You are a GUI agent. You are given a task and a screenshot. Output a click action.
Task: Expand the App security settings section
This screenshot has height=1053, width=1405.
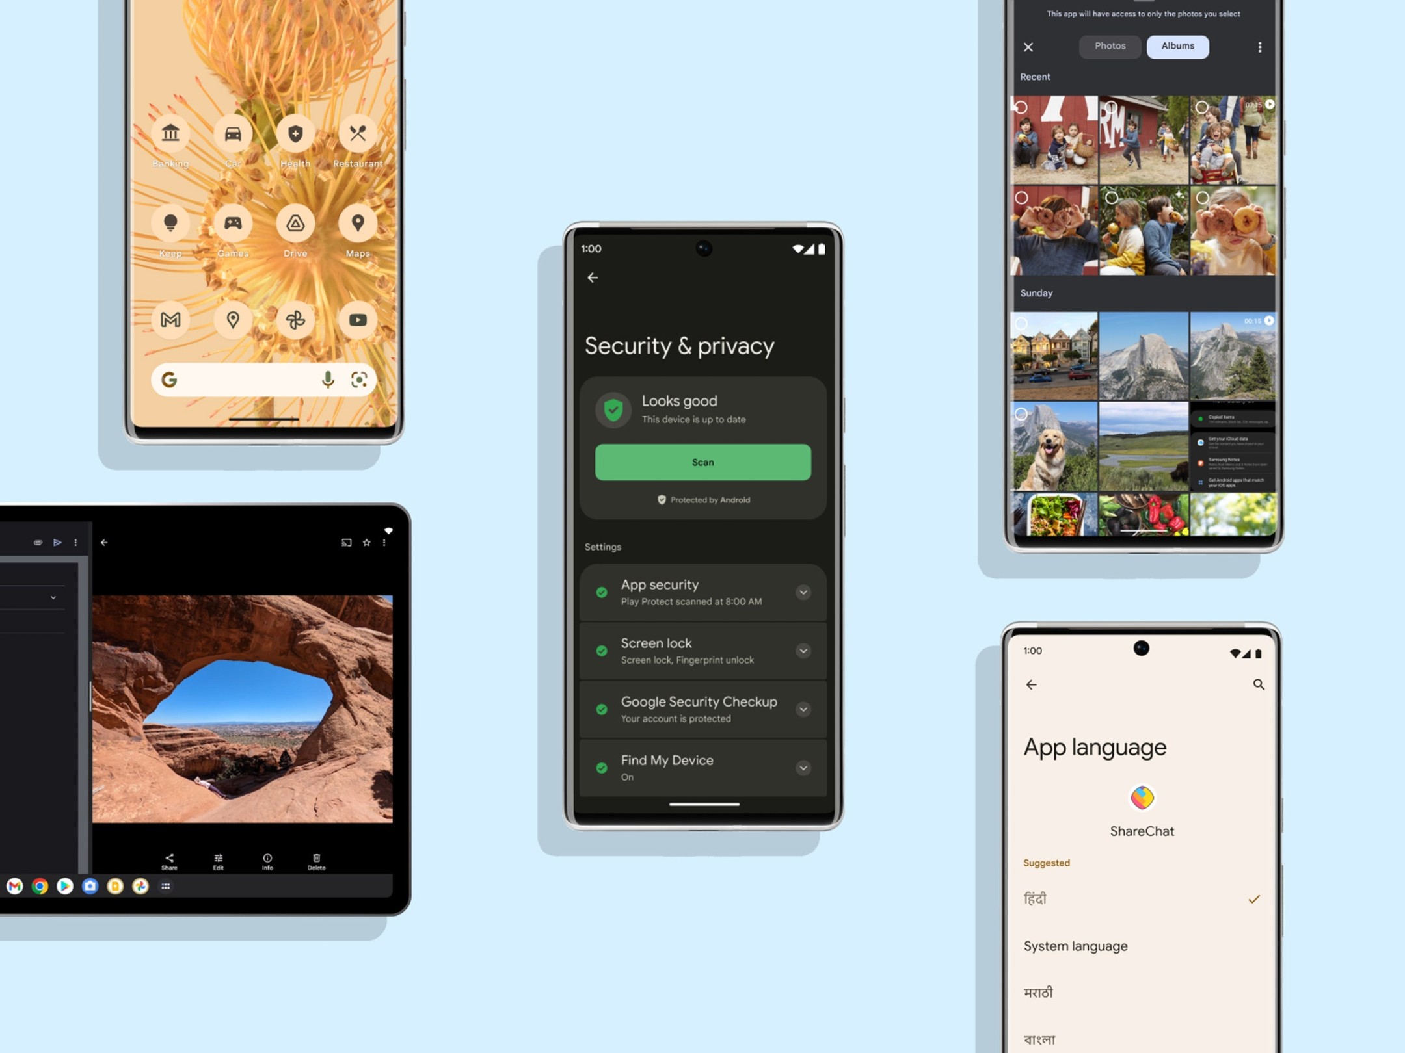coord(803,591)
